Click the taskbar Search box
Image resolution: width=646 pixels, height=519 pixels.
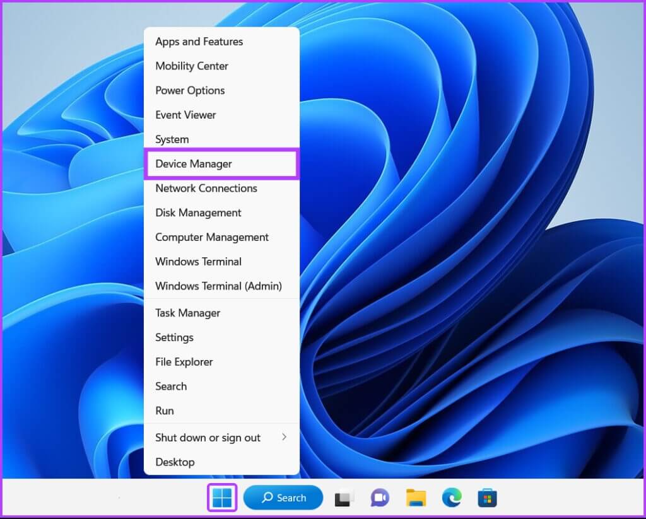click(x=283, y=498)
